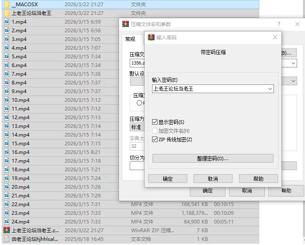Image resolution: width=305 pixels, height=245 pixels.
Task: Select the 12.mp4 file icon
Action: 7,118
